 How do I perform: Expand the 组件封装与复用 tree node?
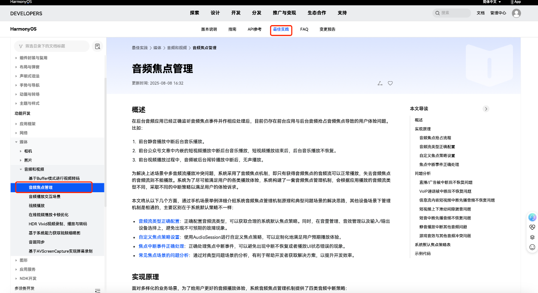coord(17,58)
